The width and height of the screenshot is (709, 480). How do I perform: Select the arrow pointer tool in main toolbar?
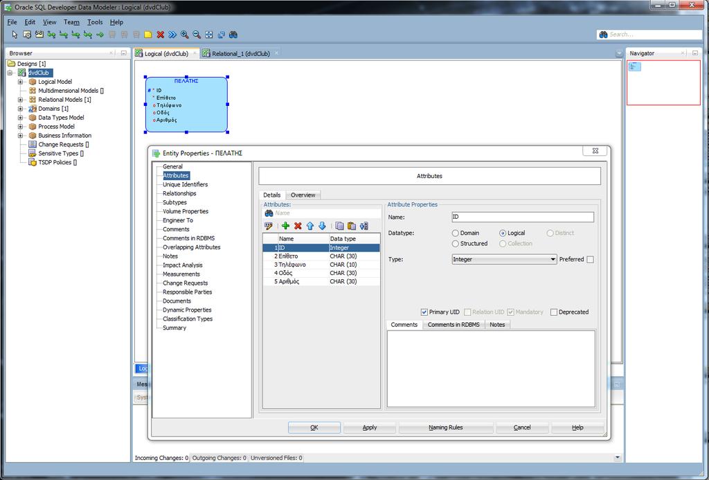click(15, 35)
